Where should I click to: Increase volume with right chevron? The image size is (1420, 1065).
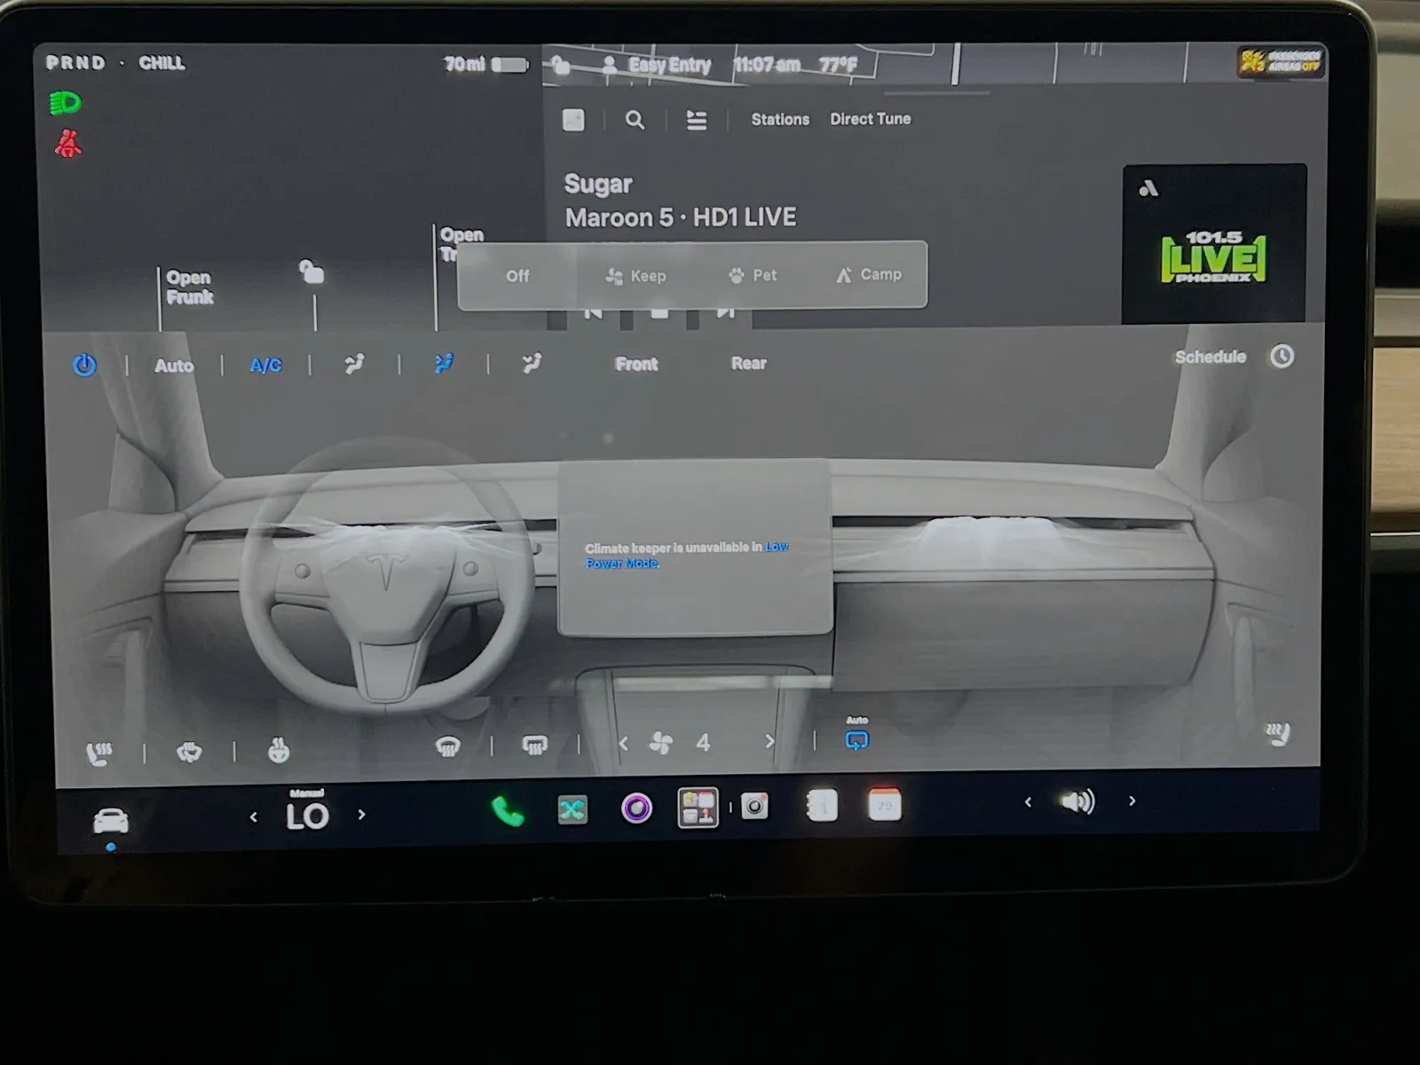(1132, 801)
